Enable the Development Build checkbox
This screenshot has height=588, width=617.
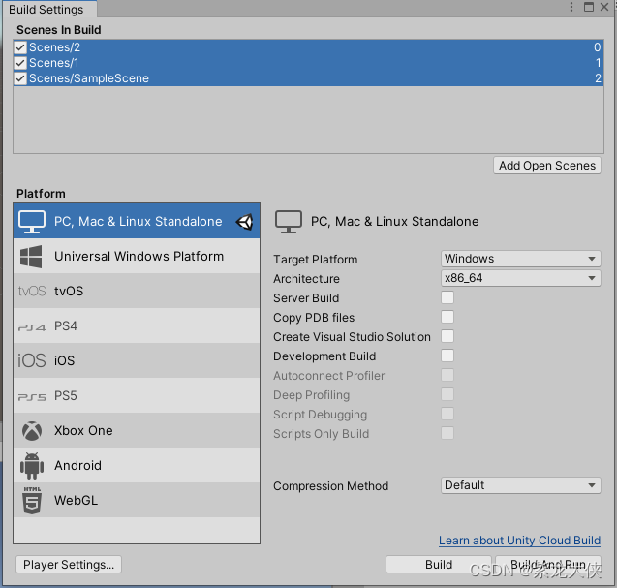447,356
